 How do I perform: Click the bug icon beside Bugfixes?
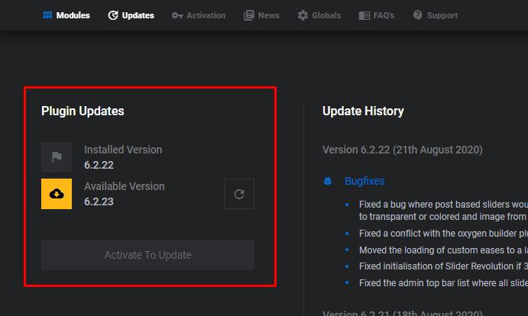tap(328, 182)
